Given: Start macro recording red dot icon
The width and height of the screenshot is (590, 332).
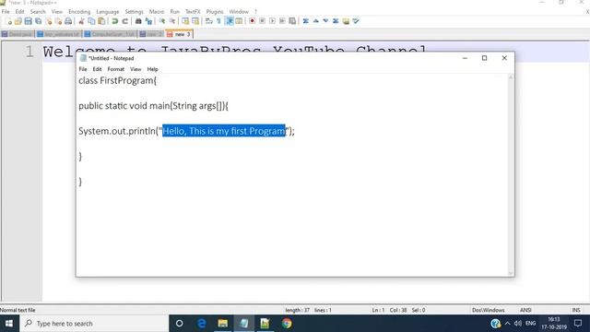Looking at the screenshot, I should [x=252, y=21].
